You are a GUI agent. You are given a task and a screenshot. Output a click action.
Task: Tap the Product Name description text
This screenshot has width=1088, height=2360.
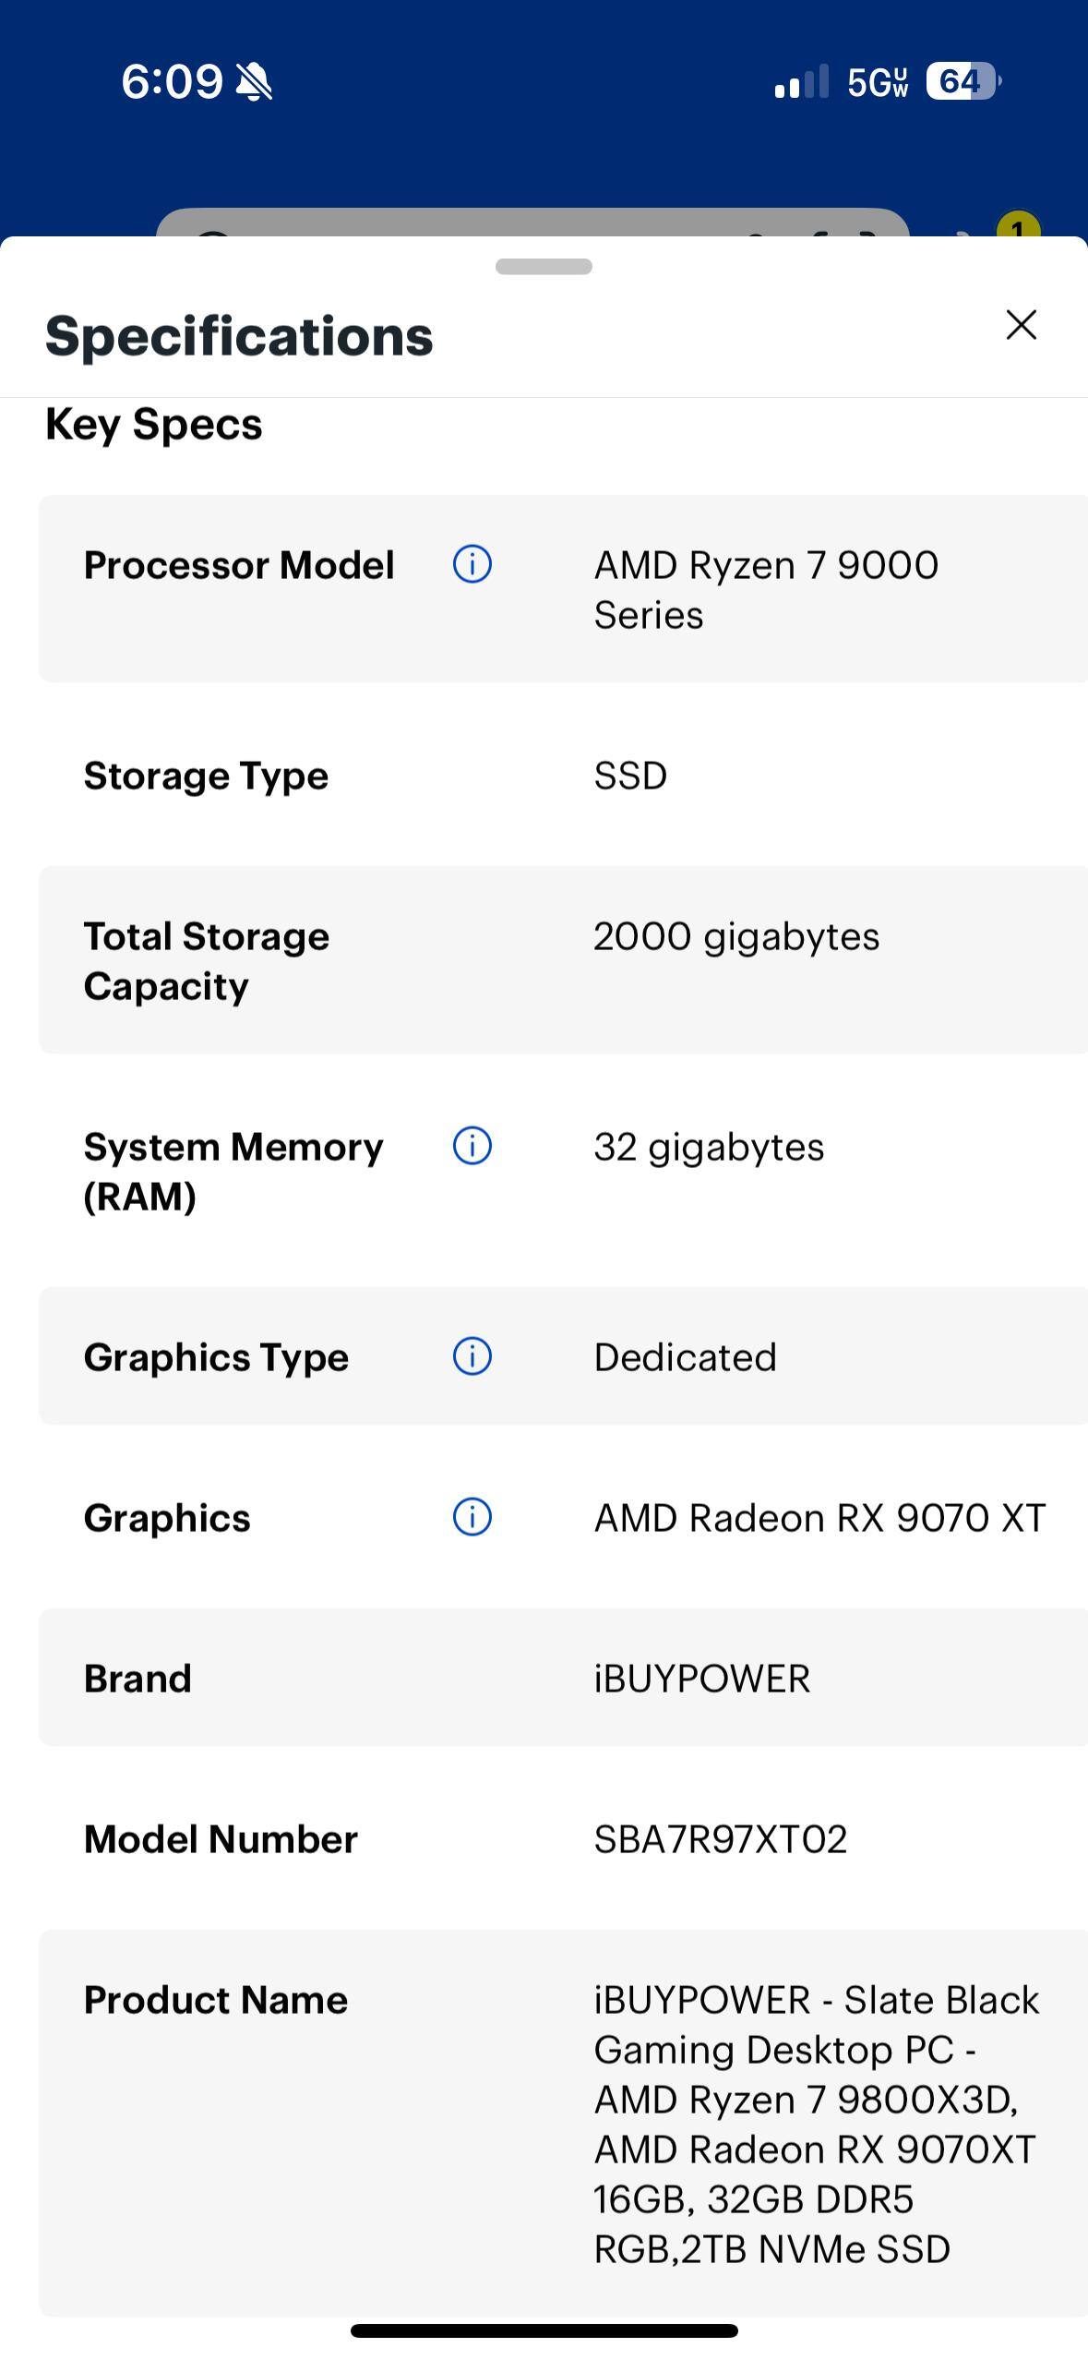click(x=815, y=2124)
